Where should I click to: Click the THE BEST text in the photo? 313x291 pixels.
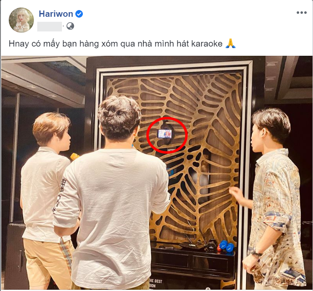156,281
